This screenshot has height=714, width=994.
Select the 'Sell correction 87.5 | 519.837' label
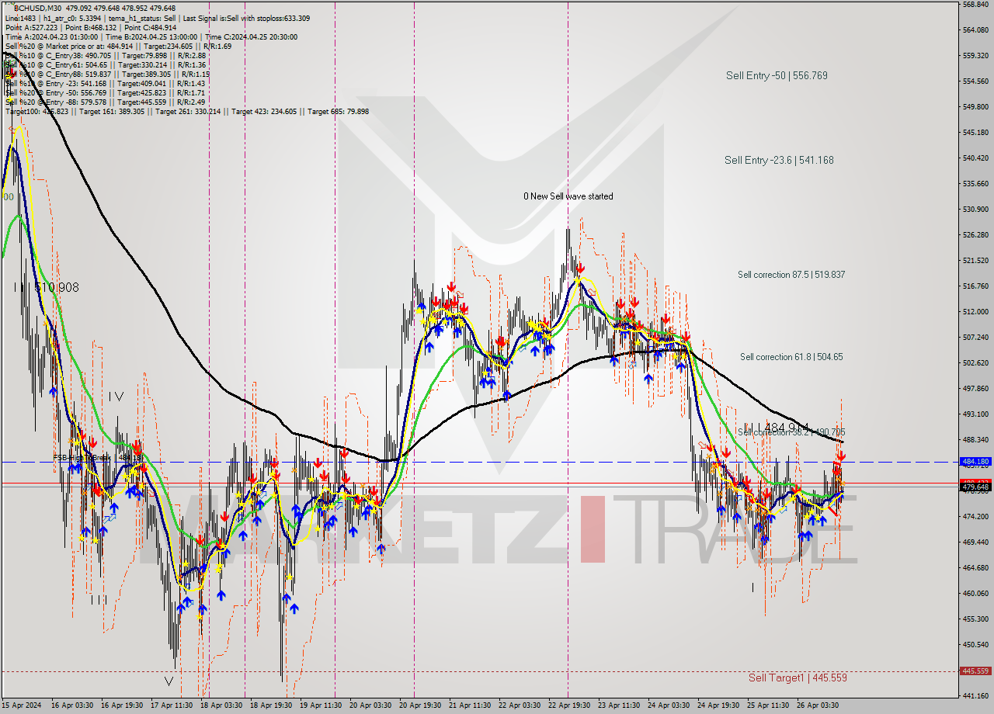791,275
